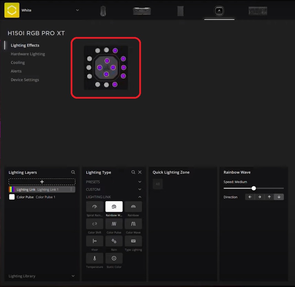Viewport: 295px width, 287px height.
Task: Adjust the Rainbow Wave speed slider
Action: click(254, 188)
